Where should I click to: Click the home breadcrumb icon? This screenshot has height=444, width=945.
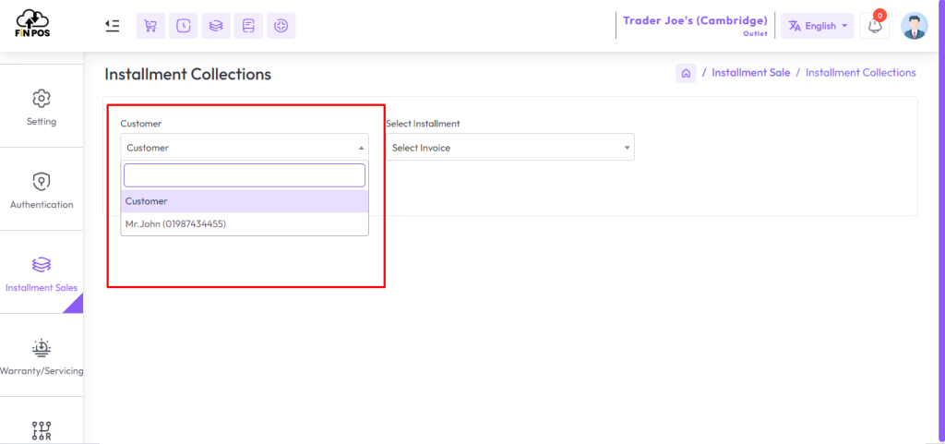click(686, 73)
